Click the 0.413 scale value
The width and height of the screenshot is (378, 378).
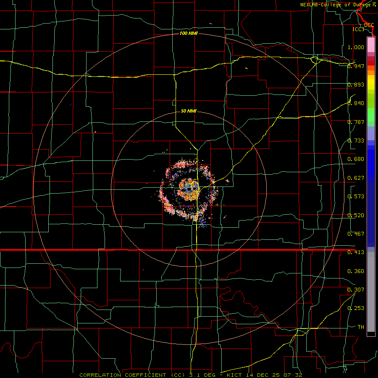click(x=356, y=252)
